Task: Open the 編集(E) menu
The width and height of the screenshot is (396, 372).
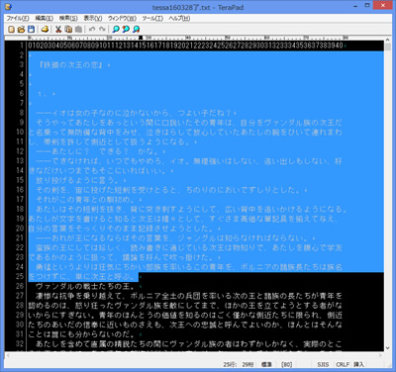Action: point(45,18)
